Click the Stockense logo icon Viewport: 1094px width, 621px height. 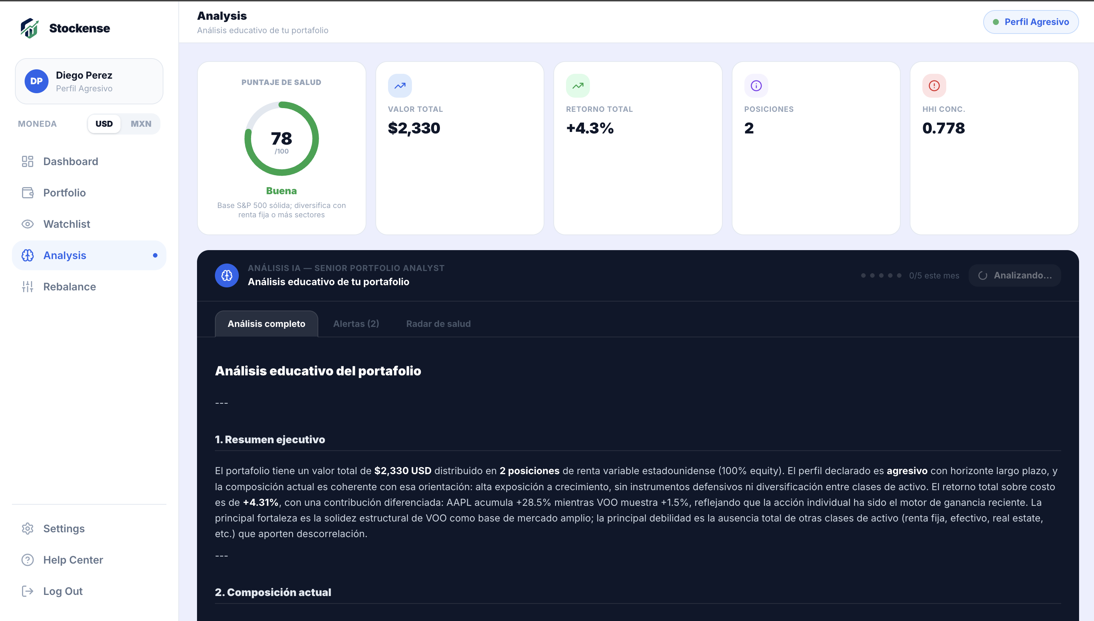[x=29, y=28]
